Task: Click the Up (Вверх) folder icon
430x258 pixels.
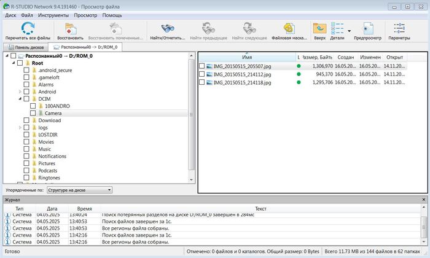Action: (320, 28)
